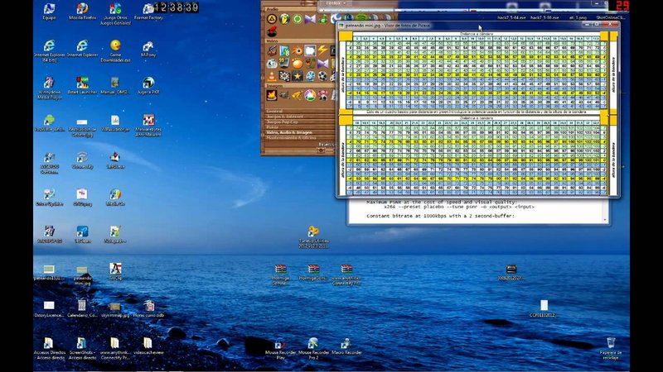This screenshot has height=372, width=663.
Task: Click the Winamp lightning icon in launcher
Action: pyautogui.click(x=322, y=50)
